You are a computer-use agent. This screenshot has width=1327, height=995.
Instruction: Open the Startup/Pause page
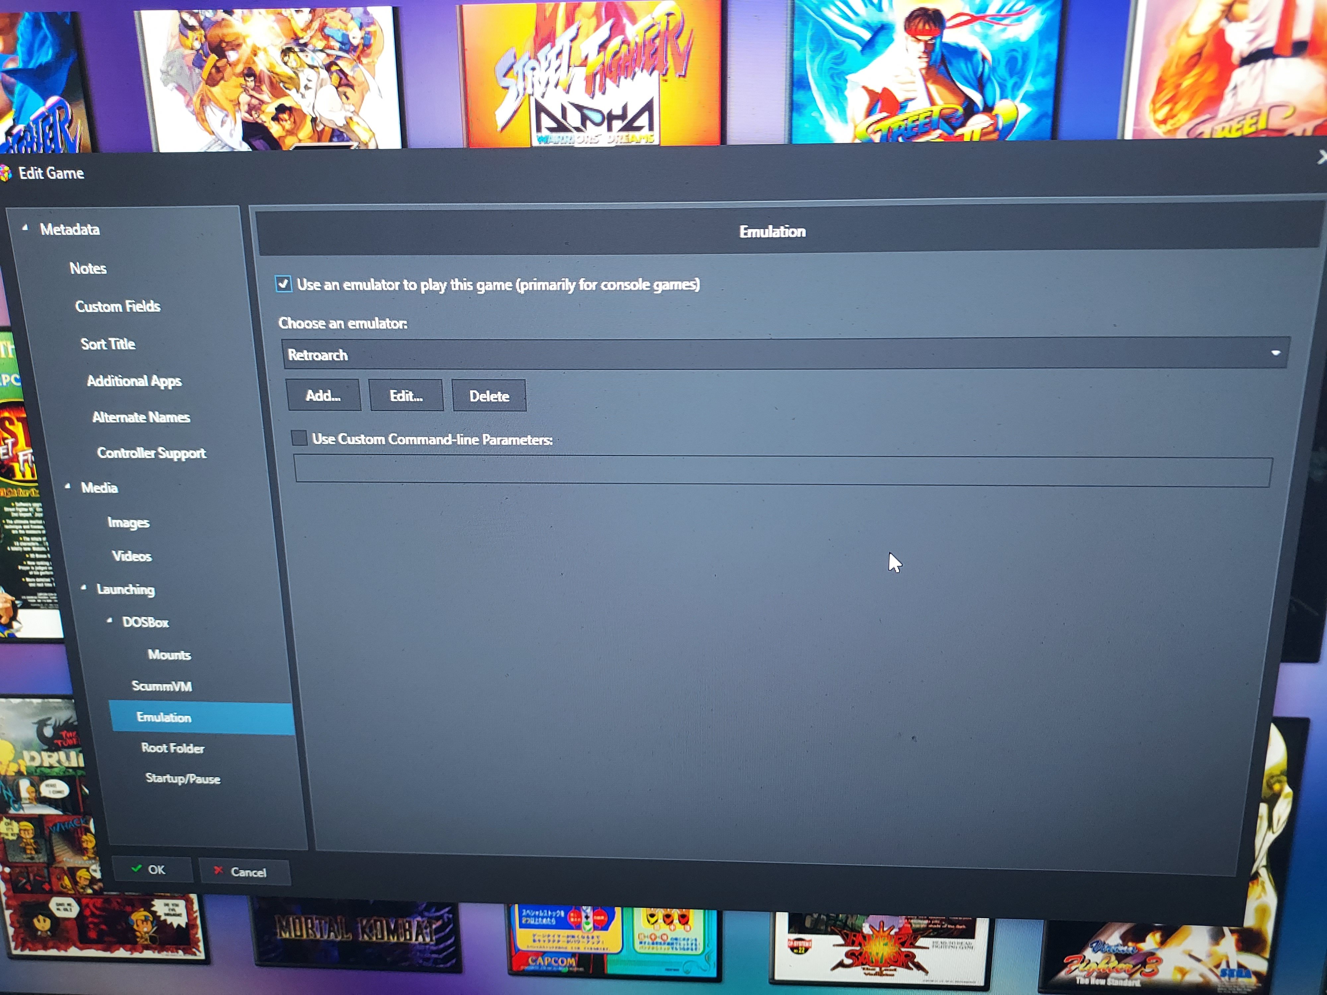(183, 778)
